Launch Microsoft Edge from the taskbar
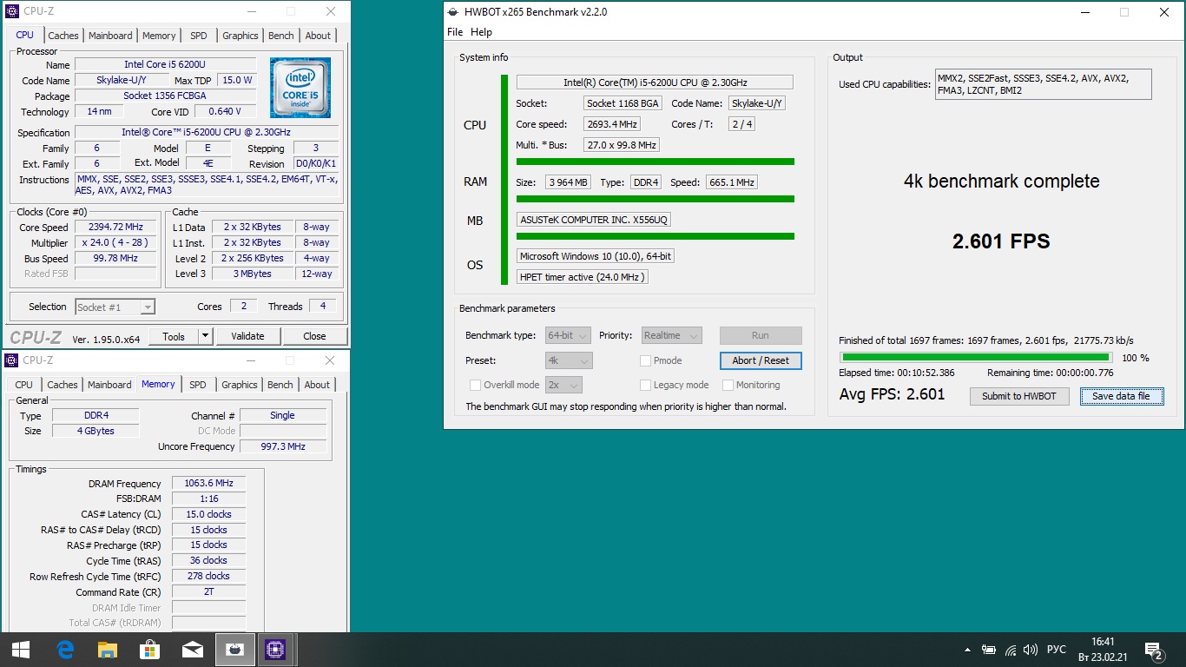1186x667 pixels. tap(65, 650)
